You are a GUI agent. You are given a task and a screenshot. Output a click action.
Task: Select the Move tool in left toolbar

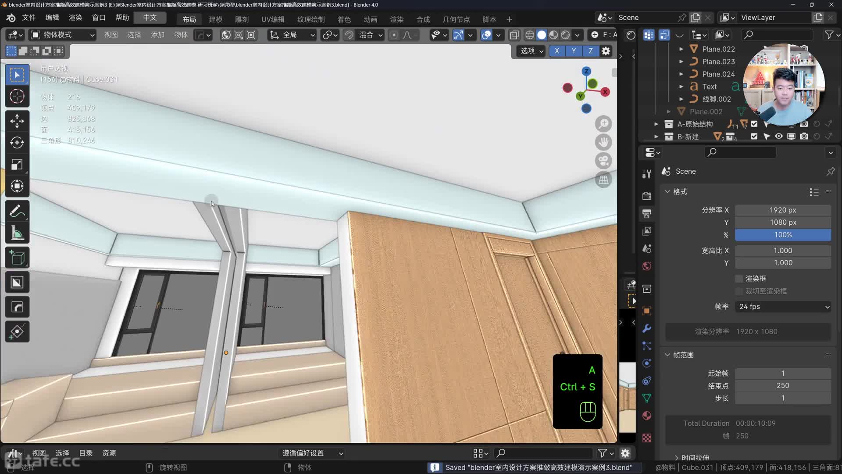(17, 121)
